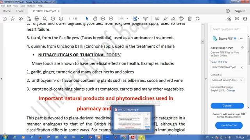Viewport: 250px width, 140px height.
Task: Zoom in with the plus icon
Action: (x=111, y=19)
